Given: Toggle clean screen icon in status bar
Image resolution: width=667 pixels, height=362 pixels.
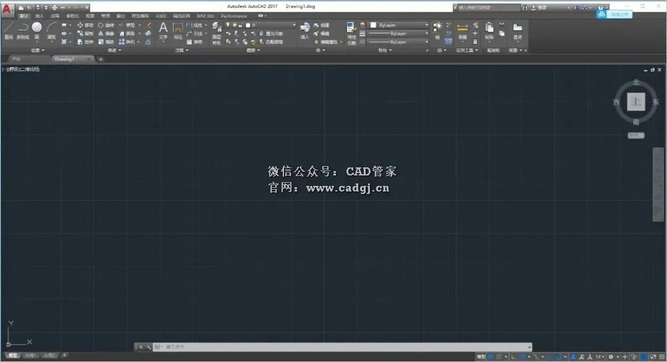Looking at the screenshot, I should pyautogui.click(x=653, y=356).
